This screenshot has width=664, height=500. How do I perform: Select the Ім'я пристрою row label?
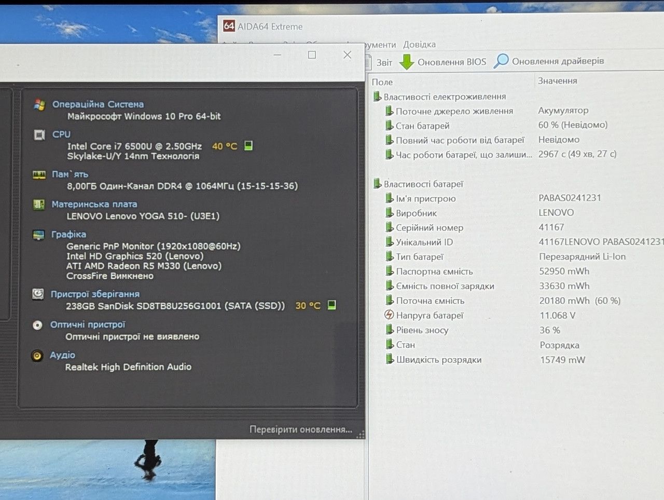[426, 198]
